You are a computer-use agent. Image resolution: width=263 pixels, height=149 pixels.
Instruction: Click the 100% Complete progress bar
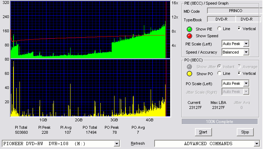(x=219, y=122)
